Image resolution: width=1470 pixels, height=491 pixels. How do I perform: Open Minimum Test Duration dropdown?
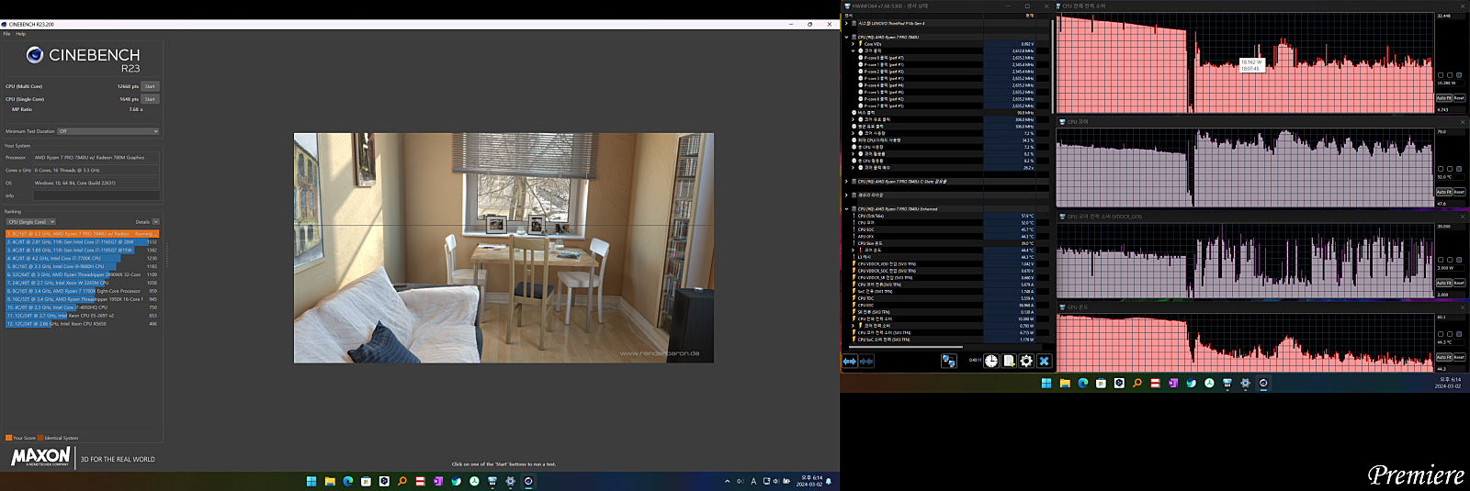pyautogui.click(x=108, y=131)
